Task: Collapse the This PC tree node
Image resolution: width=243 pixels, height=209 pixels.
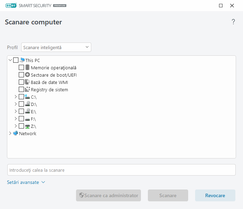Action: pos(10,60)
